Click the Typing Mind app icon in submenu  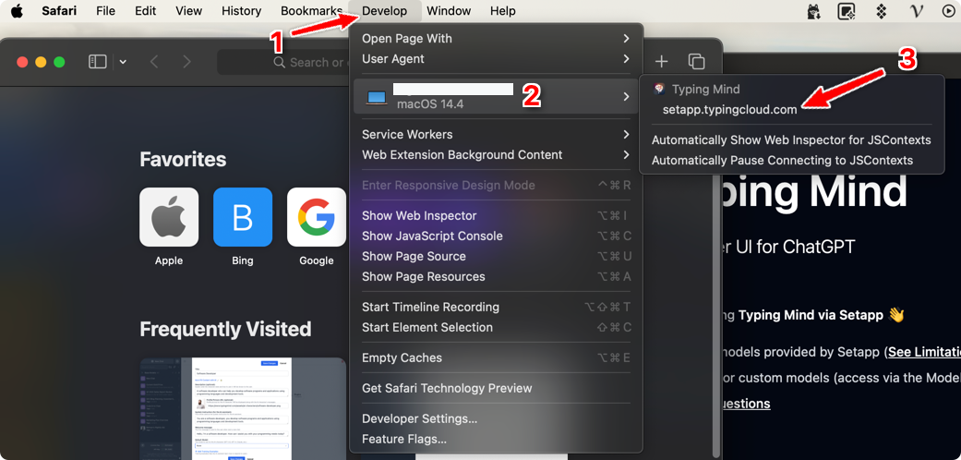click(659, 89)
